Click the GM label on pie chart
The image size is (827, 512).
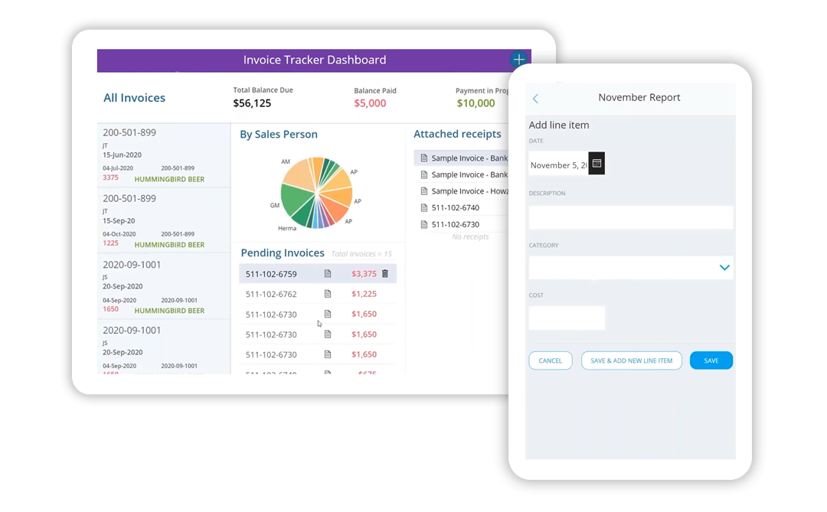(x=275, y=205)
